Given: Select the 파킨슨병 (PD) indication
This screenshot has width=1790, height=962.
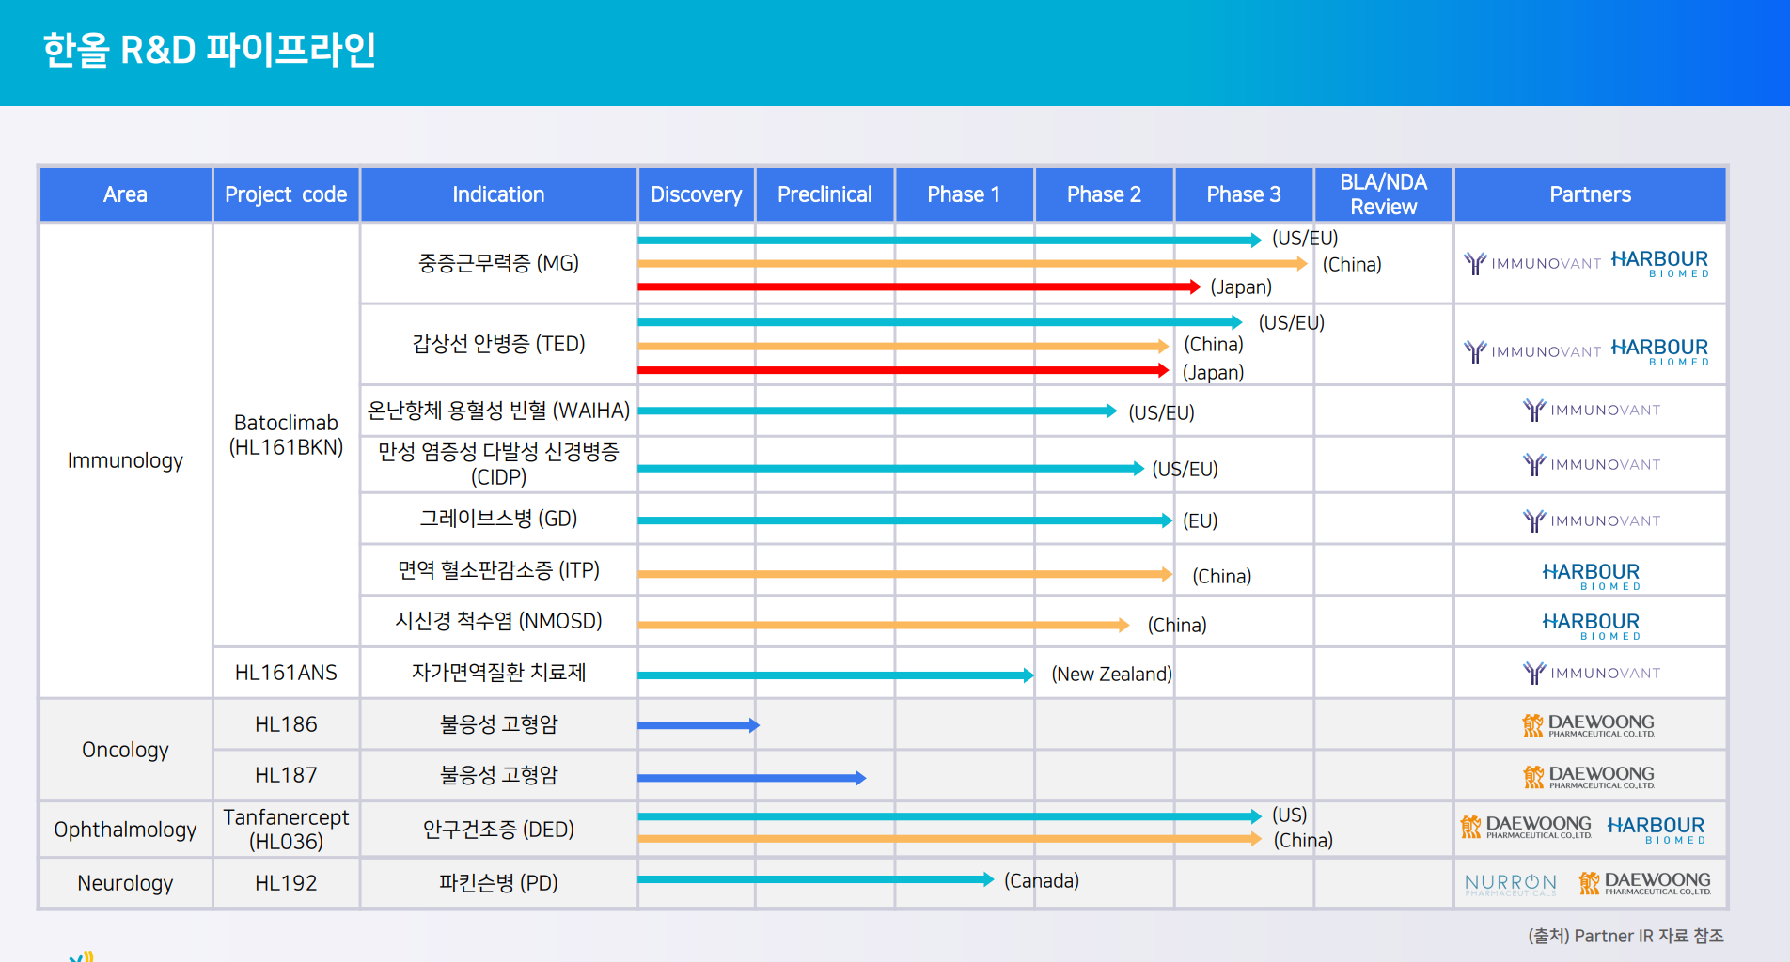Looking at the screenshot, I should click(498, 883).
